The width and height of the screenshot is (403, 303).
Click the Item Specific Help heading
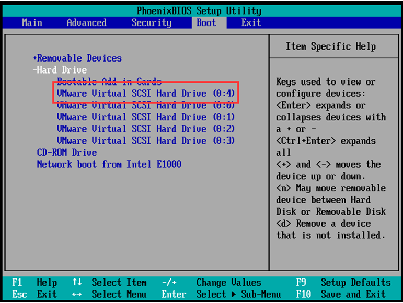[x=331, y=46]
